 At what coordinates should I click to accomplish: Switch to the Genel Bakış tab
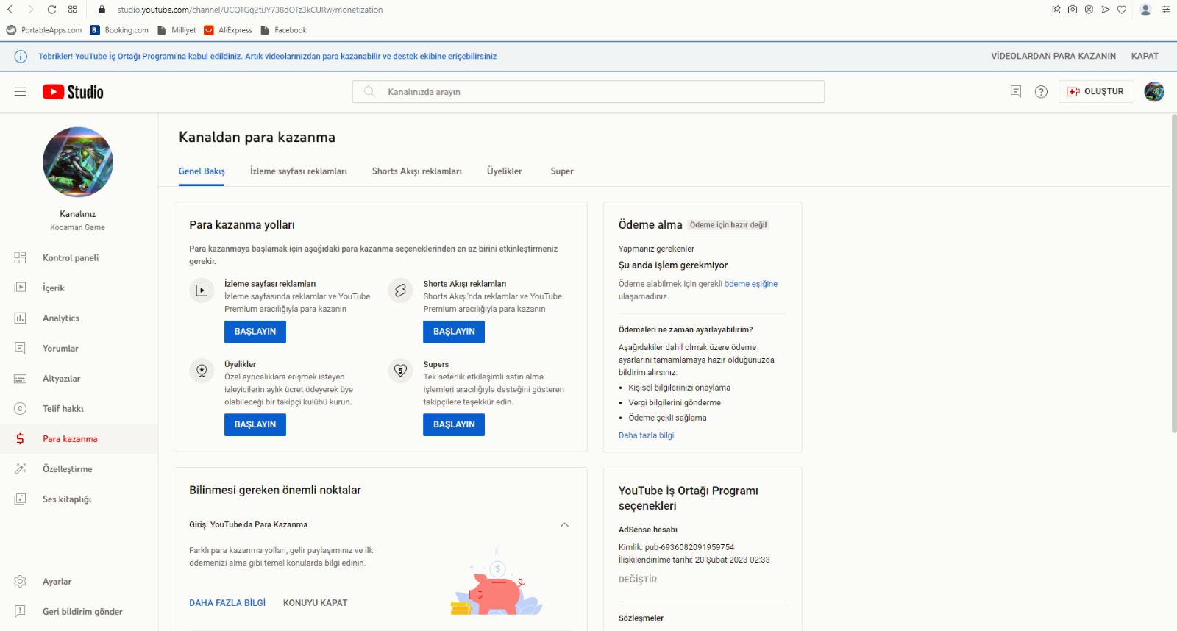point(202,171)
